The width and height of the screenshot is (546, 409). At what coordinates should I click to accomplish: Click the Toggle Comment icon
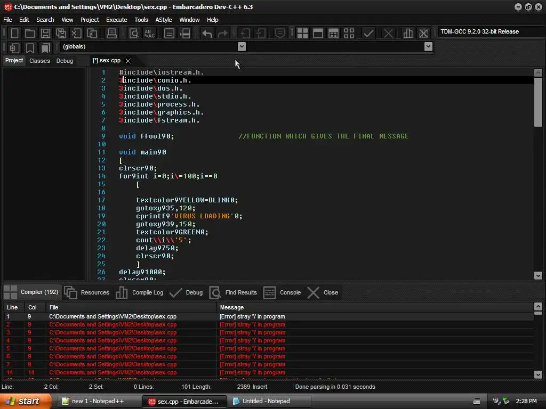(x=280, y=34)
